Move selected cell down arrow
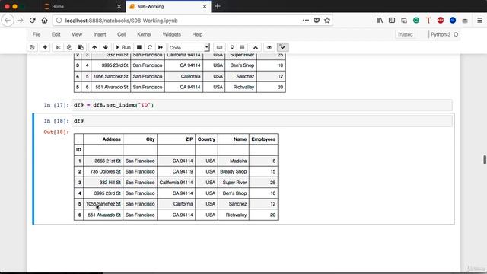Viewport: 487px width, 274px height. tap(106, 47)
